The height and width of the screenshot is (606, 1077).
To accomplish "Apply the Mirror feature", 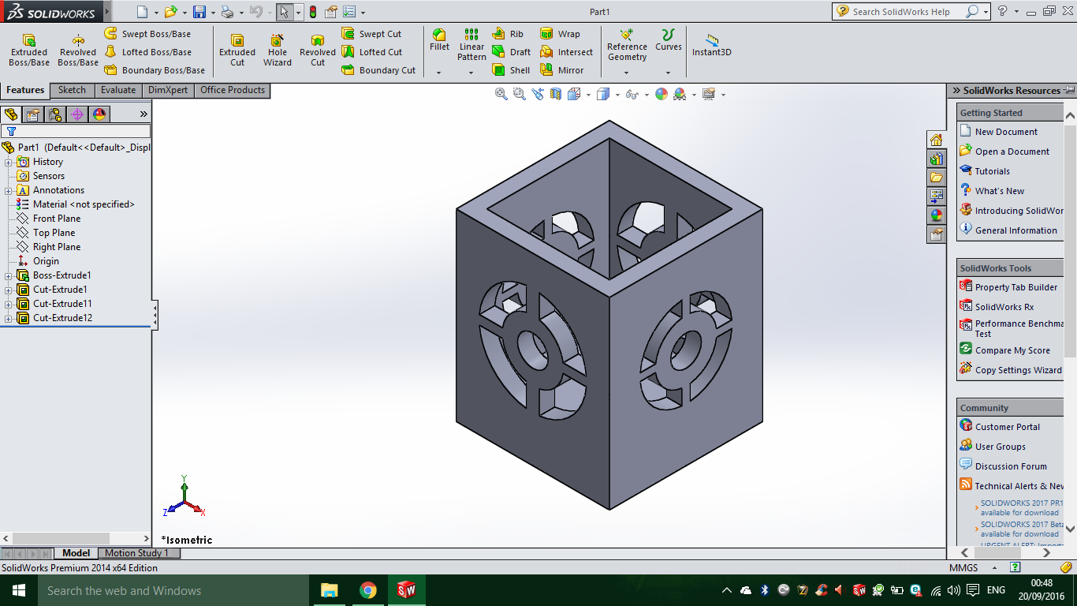I will (x=562, y=70).
